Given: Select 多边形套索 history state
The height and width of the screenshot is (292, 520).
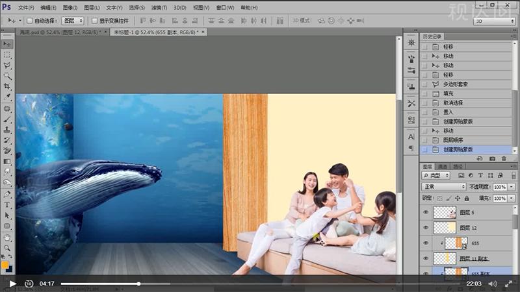Looking at the screenshot, I should pyautogui.click(x=456, y=84).
